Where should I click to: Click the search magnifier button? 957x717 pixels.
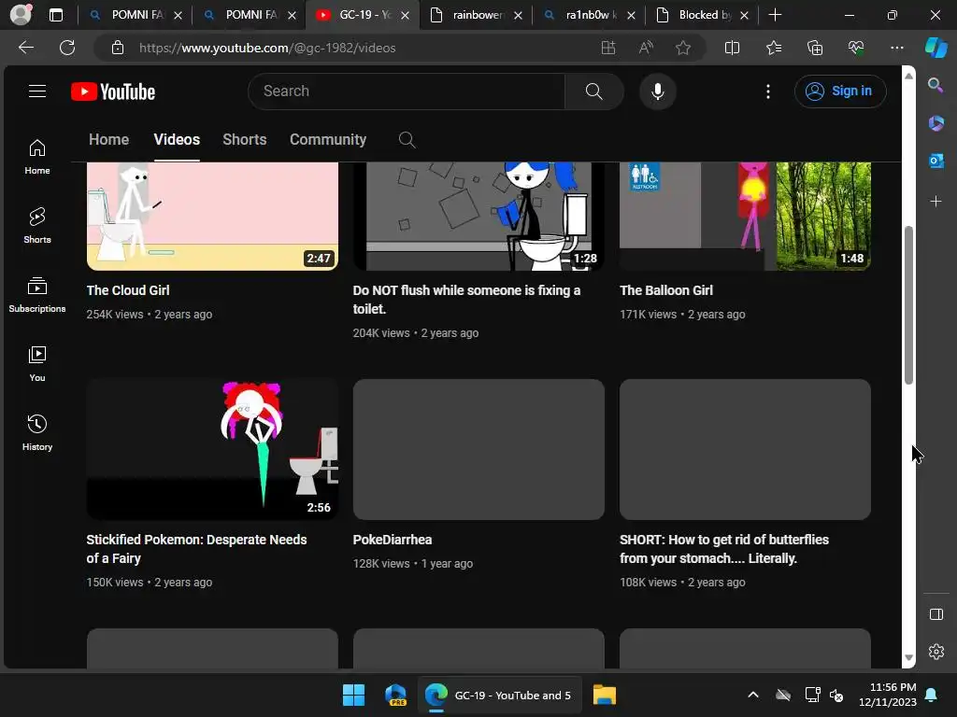pos(593,91)
